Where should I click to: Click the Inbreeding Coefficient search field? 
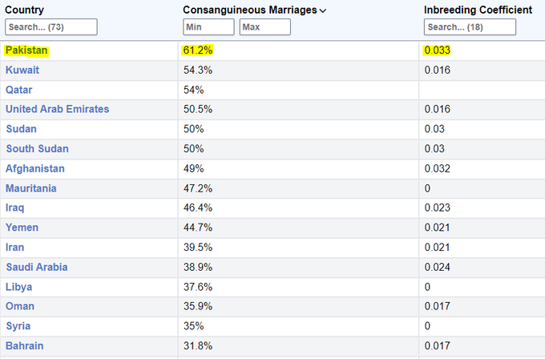[470, 27]
